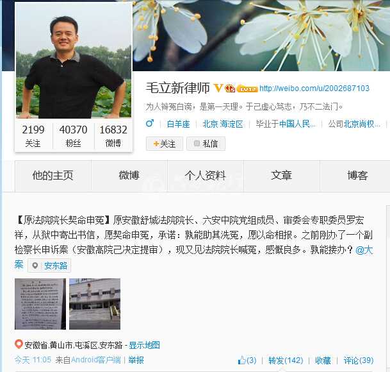Send private message via 私信 button

pos(206,144)
